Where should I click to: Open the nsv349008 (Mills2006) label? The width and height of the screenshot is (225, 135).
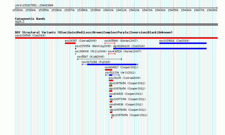[91, 51]
